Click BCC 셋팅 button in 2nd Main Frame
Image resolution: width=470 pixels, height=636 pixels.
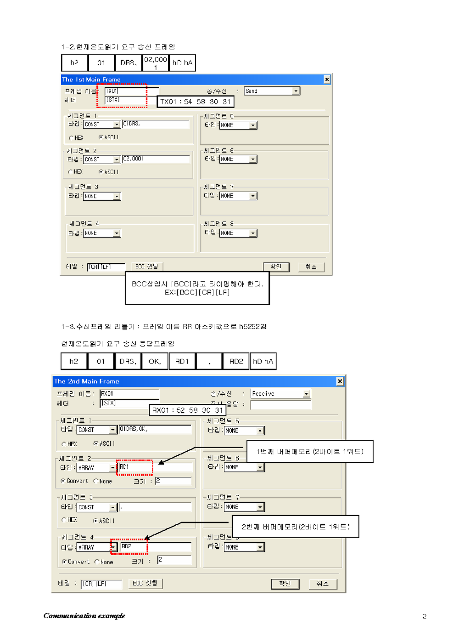tap(145, 583)
